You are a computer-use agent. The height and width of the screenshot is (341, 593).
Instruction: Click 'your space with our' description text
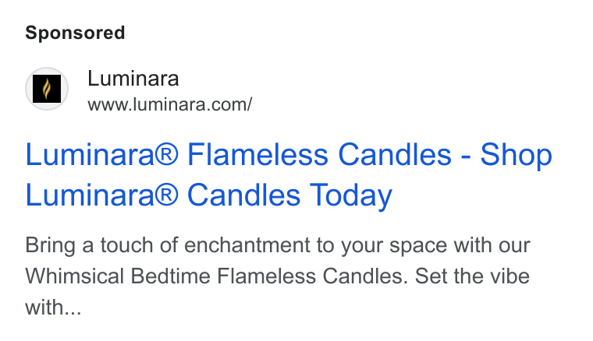pyautogui.click(x=435, y=246)
